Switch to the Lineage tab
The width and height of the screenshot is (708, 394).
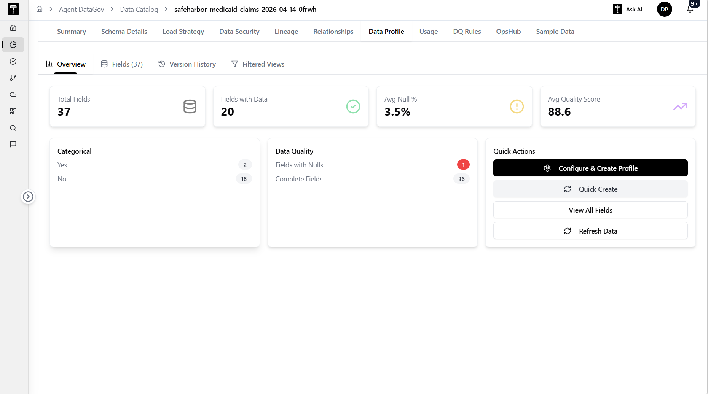[286, 32]
